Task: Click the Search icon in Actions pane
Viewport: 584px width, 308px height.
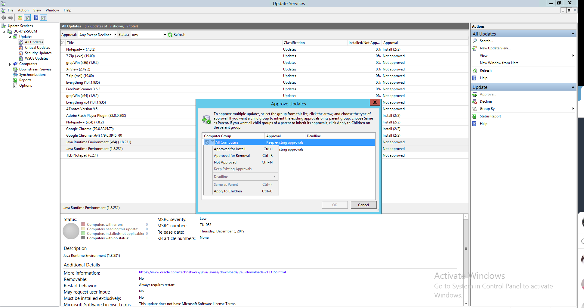Action: 475,41
